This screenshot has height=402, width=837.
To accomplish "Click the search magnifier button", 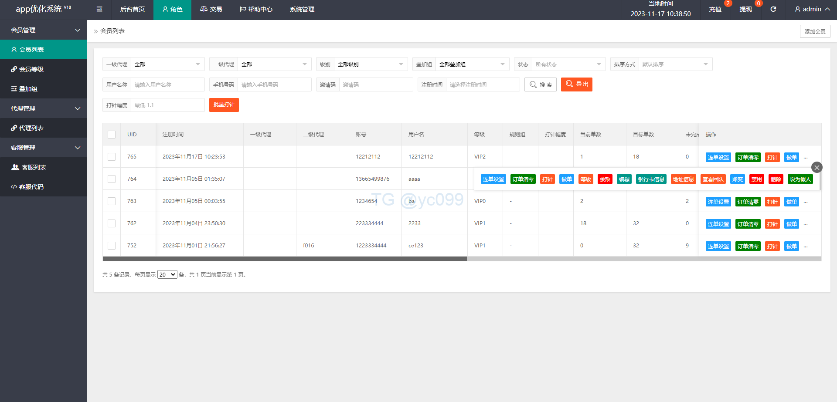I will (540, 84).
